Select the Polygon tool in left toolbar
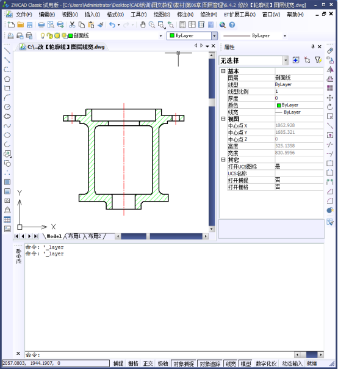This screenshot has width=338, height=369. point(7,79)
